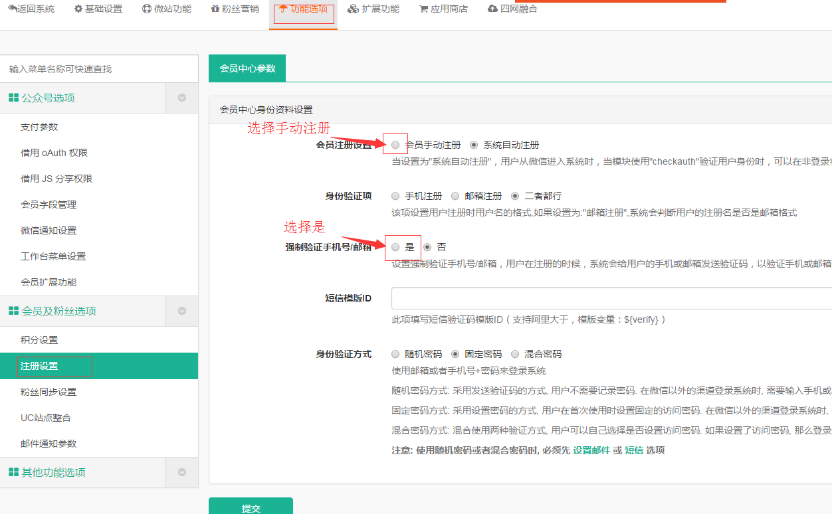Collapse the 公众号选项 section
The width and height of the screenshot is (832, 514).
click(x=181, y=98)
